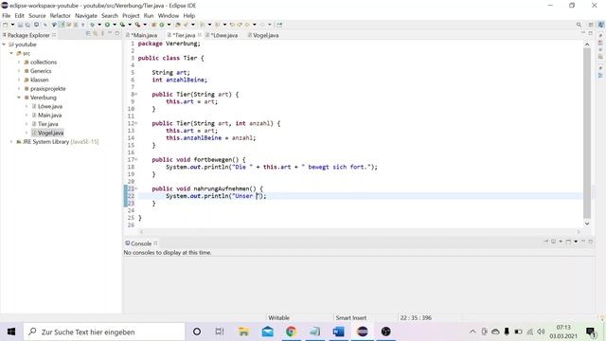Open the Mail app from taskbar

[267, 332]
